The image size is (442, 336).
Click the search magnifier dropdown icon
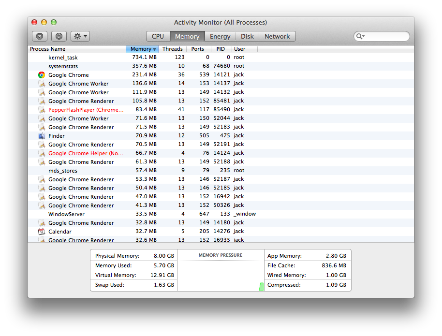coord(361,36)
